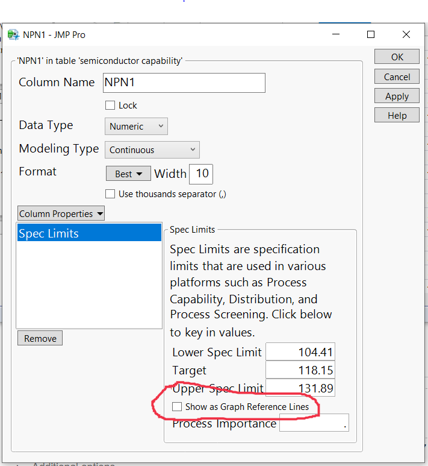
Task: Open the Column Properties menu
Action: (61, 214)
